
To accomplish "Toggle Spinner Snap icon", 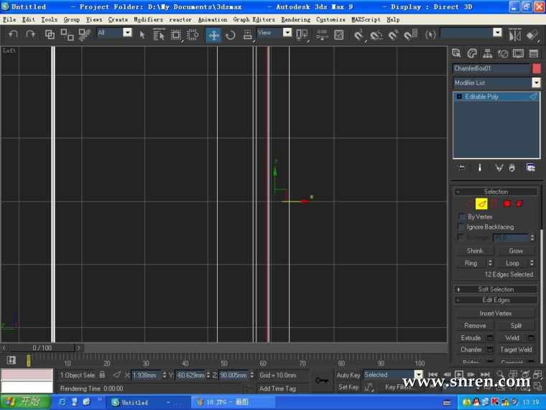I will coord(411,35).
